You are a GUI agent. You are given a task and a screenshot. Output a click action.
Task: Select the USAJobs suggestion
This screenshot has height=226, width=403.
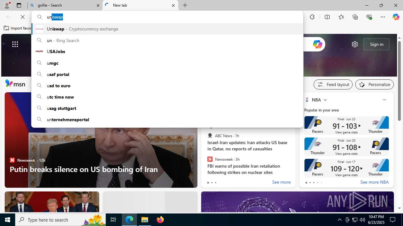(x=167, y=51)
